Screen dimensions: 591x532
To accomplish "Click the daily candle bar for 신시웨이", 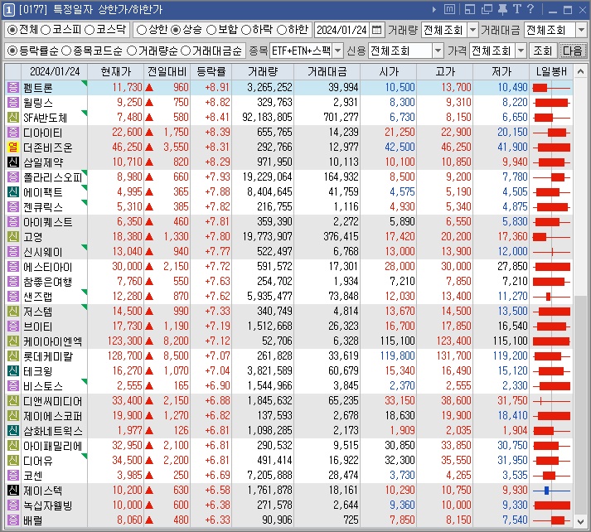I will coord(551,252).
